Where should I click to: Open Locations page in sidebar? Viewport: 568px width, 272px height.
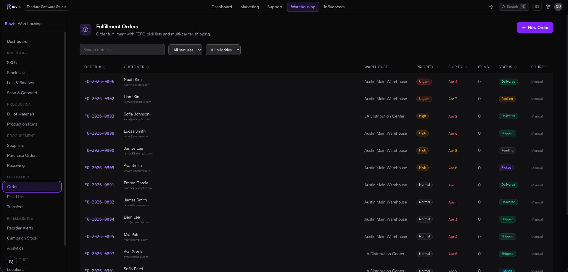pyautogui.click(x=32, y=269)
